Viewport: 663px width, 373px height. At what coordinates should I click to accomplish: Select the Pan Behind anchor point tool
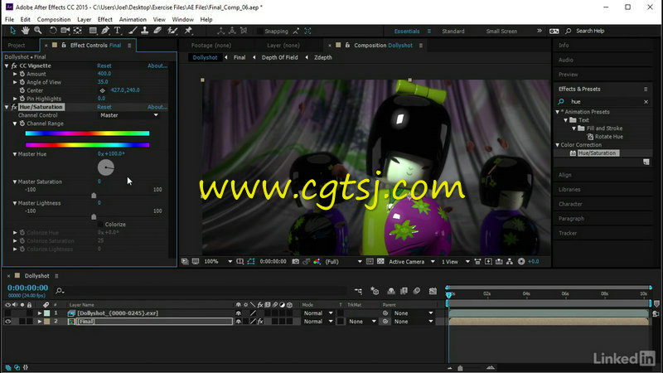click(x=78, y=31)
